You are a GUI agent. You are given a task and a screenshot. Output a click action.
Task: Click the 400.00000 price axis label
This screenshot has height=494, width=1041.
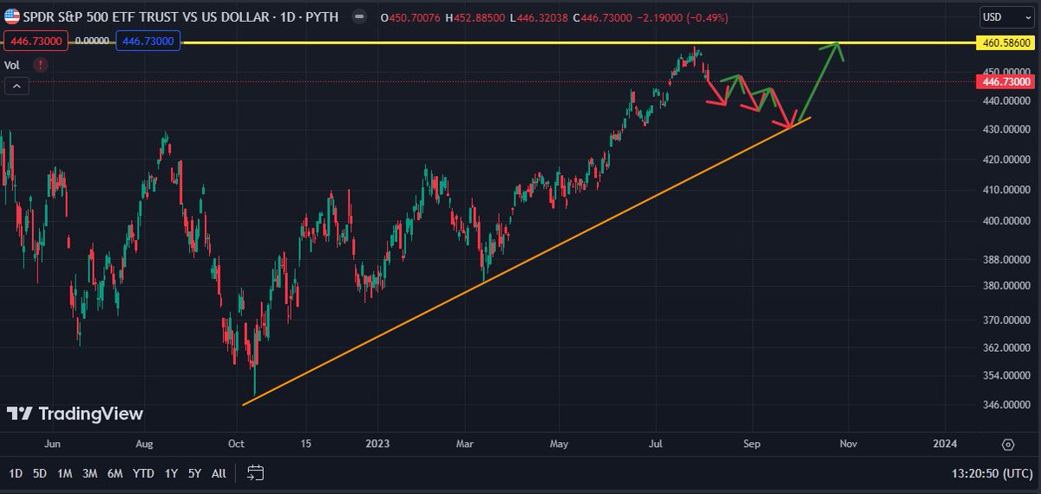coord(1007,220)
